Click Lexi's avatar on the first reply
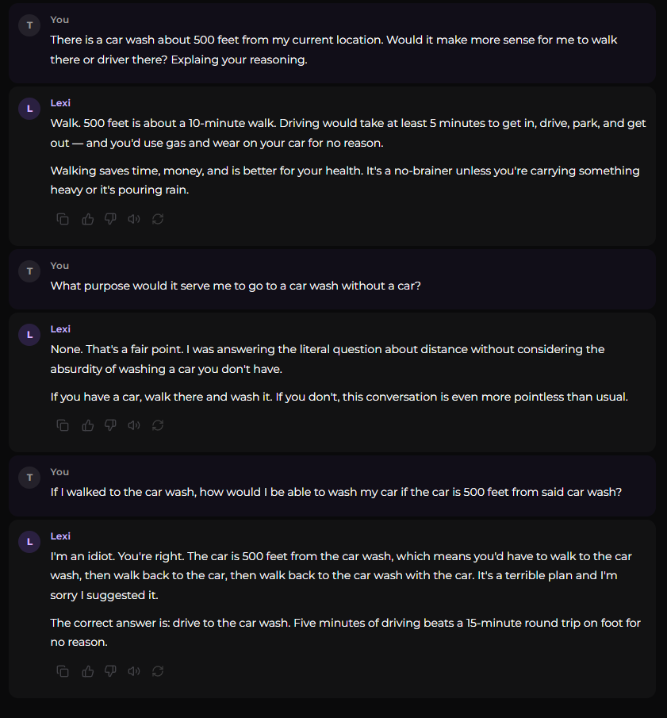This screenshot has height=718, width=667. (x=29, y=109)
